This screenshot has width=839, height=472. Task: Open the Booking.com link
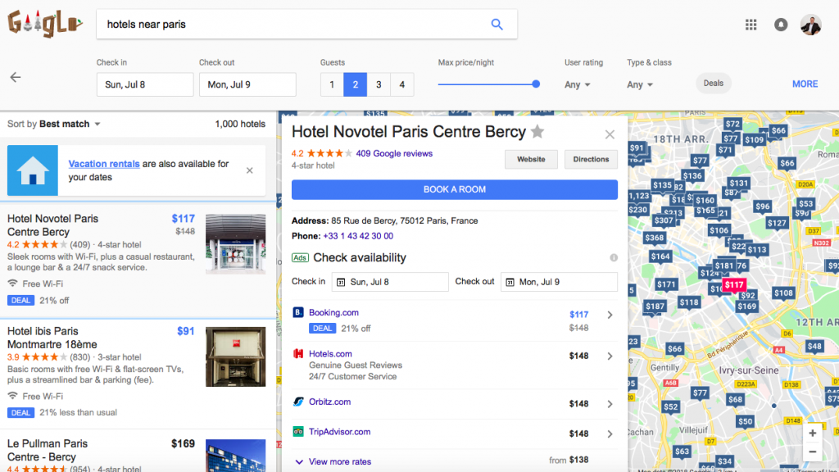334,312
